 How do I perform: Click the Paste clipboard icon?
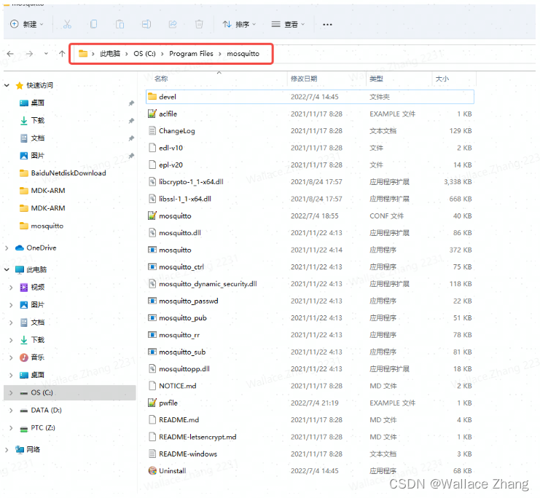click(x=120, y=24)
